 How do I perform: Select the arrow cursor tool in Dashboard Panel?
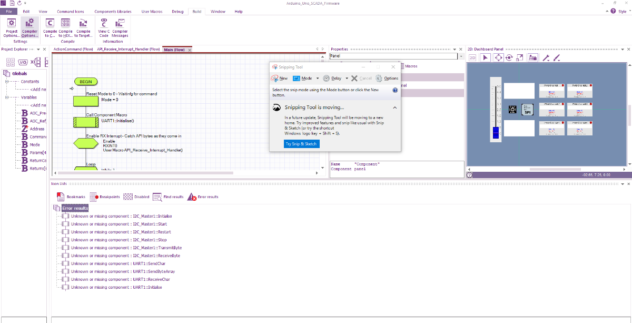tap(486, 57)
